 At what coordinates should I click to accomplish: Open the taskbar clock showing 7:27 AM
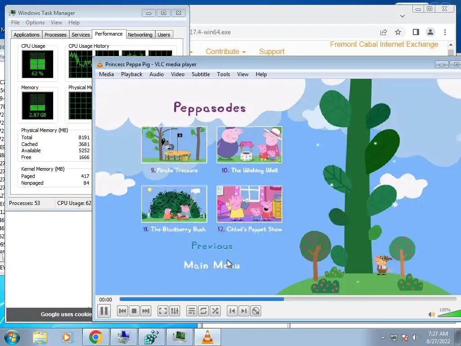[438, 337]
